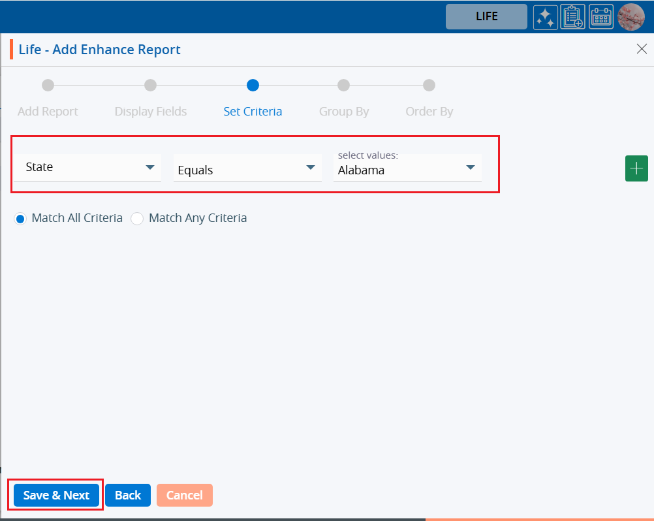Click the user profile avatar

(x=631, y=17)
